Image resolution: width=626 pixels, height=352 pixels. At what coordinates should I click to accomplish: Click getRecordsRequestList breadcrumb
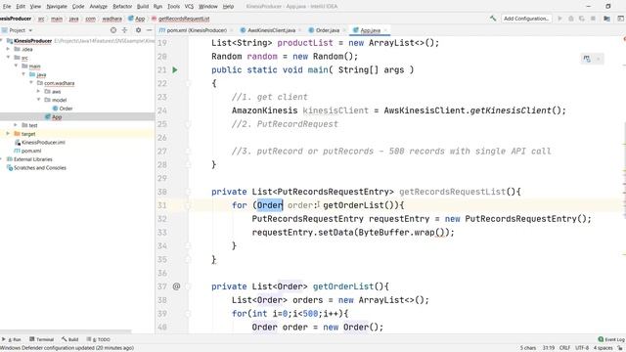point(181,19)
